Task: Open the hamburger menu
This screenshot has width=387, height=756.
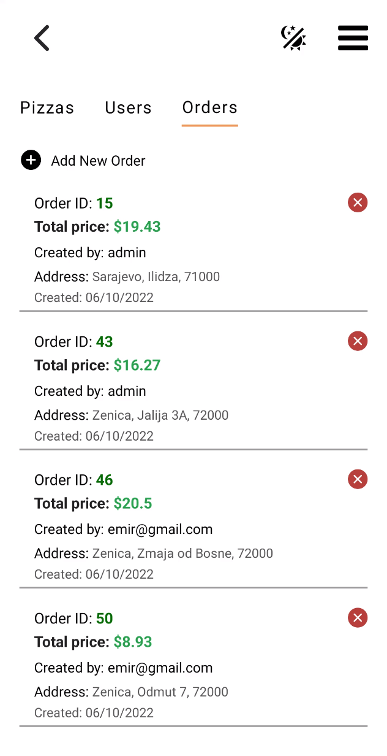Action: click(353, 38)
